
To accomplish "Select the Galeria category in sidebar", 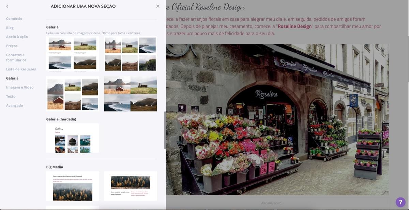I will tap(12, 78).
